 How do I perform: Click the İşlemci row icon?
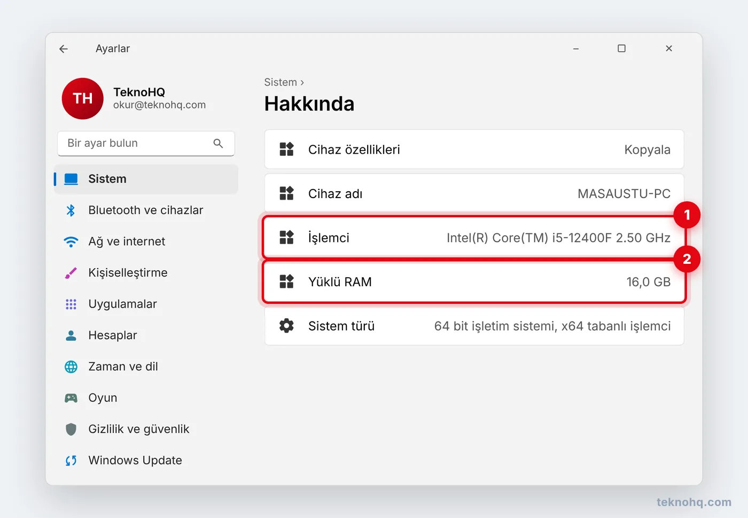tap(287, 238)
